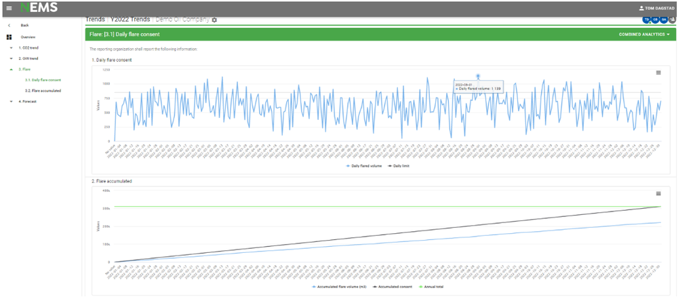Viewport: 678px width, 301px height.
Task: Click the 'Flare: [3.1] Daily flare consent' header
Action: (125, 34)
